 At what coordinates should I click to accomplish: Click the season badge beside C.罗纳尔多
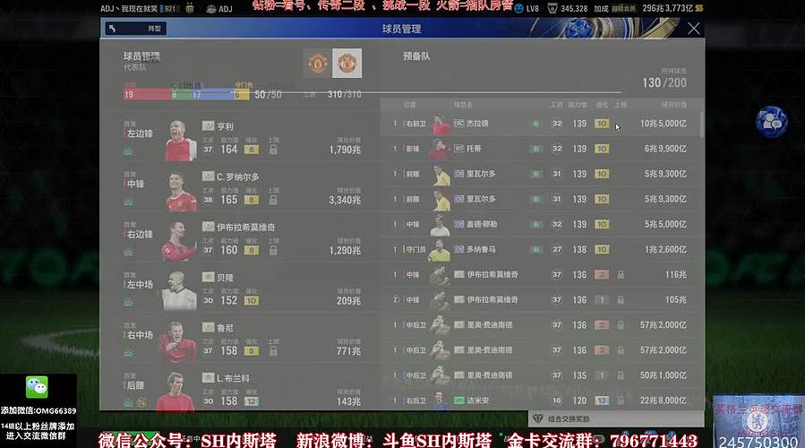pos(208,177)
